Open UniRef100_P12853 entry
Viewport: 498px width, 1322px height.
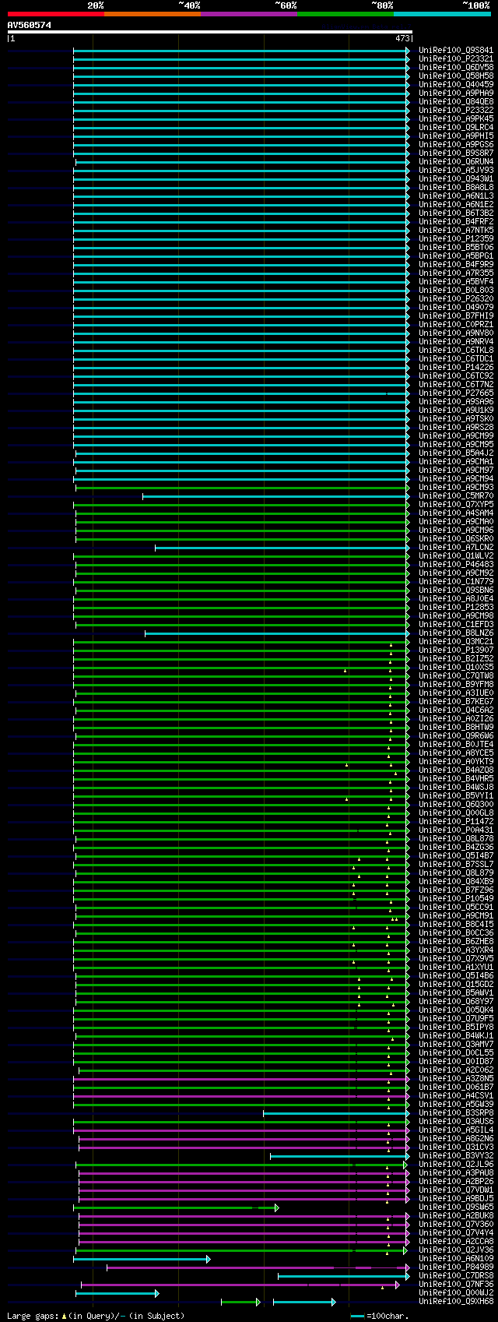(x=456, y=607)
